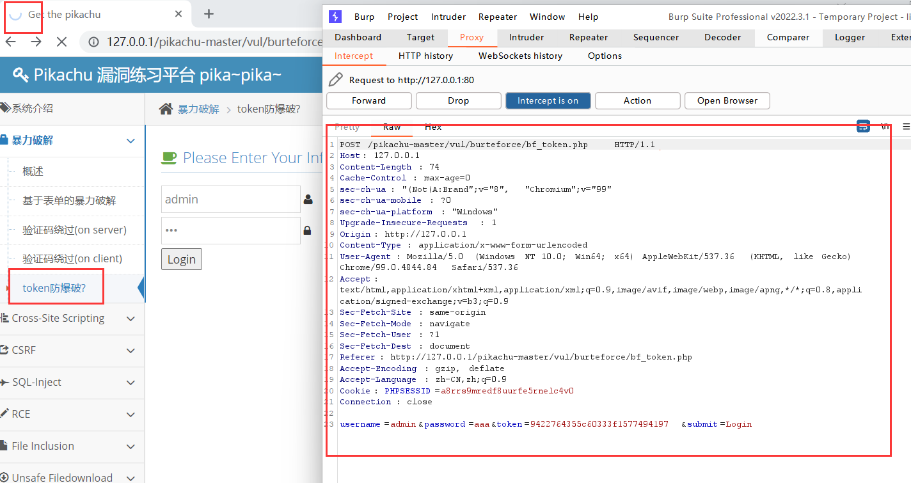
Task: Click the browser address bar URL
Action: 214,42
